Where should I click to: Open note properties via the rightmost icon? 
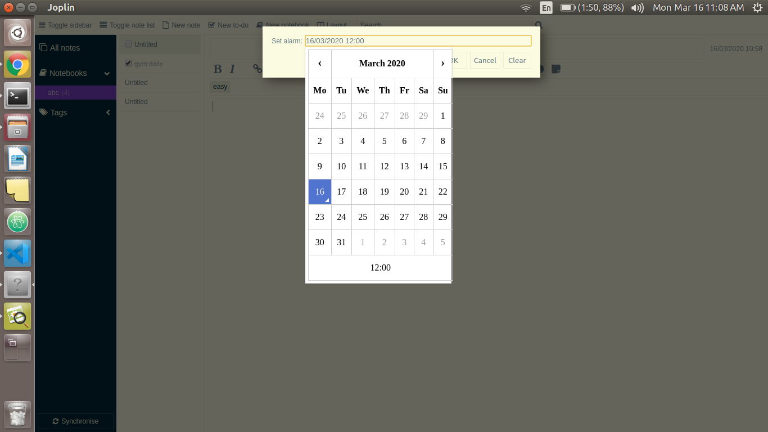(x=556, y=69)
